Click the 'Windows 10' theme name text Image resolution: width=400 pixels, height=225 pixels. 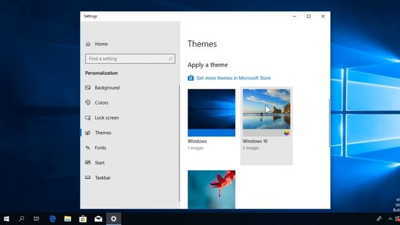click(x=255, y=141)
